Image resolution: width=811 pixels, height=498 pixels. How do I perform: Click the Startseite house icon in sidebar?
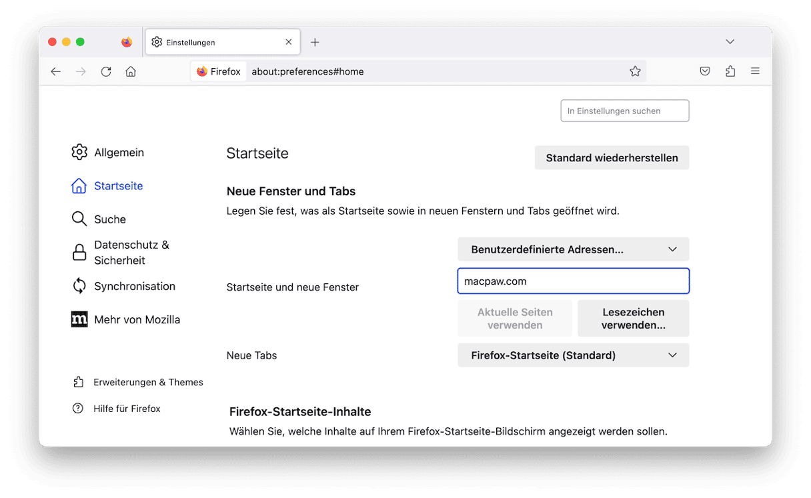point(79,186)
